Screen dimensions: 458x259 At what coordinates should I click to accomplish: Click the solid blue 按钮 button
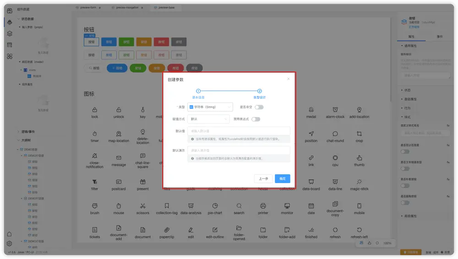(109, 42)
